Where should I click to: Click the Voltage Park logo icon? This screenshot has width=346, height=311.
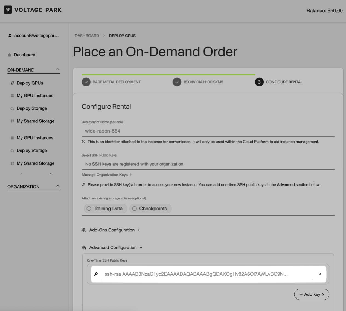[8, 10]
